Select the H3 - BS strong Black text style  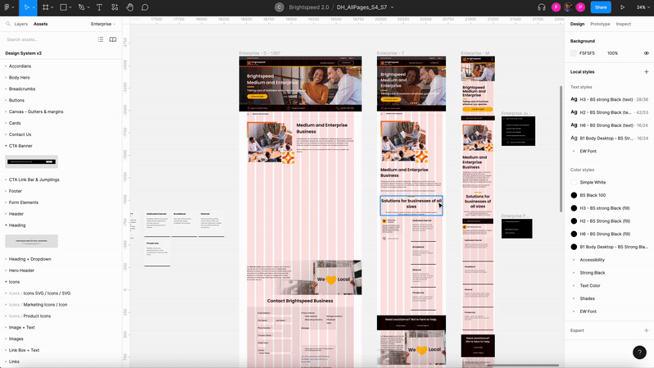609,99
